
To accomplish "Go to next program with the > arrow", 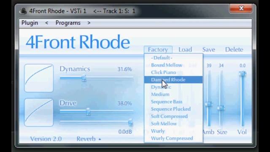I will tap(89, 23).
